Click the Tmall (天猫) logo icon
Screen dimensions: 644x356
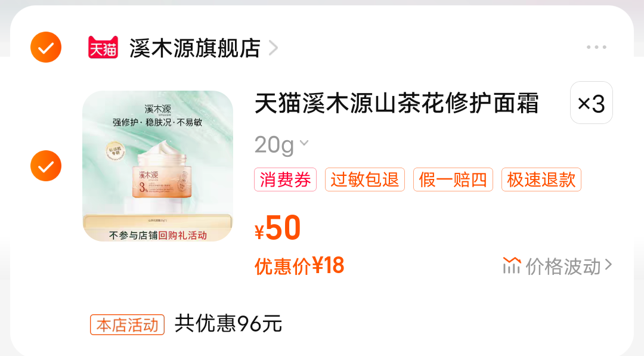click(103, 47)
